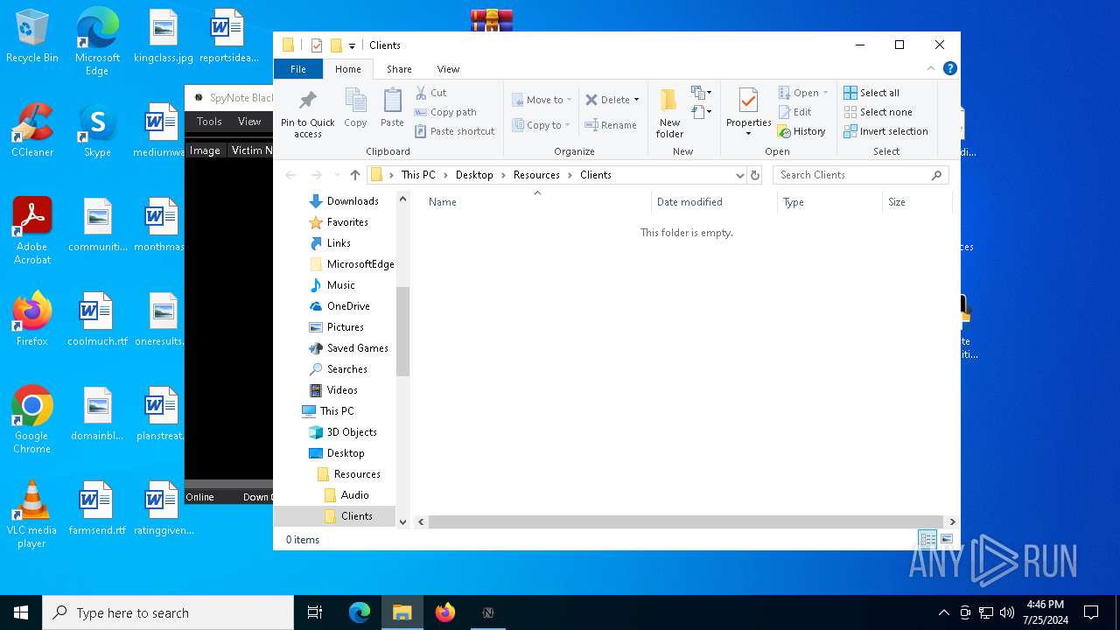The height and width of the screenshot is (630, 1120).
Task: Click the Paste ribbon icon
Action: pyautogui.click(x=392, y=108)
